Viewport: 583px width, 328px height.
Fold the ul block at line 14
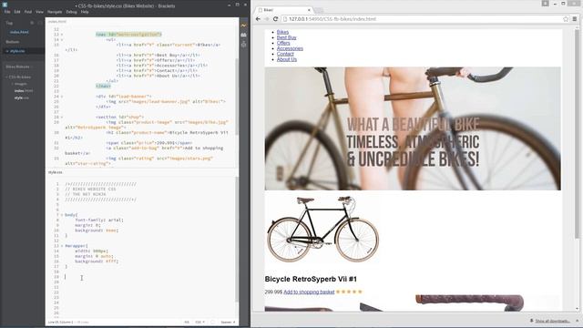(62, 40)
